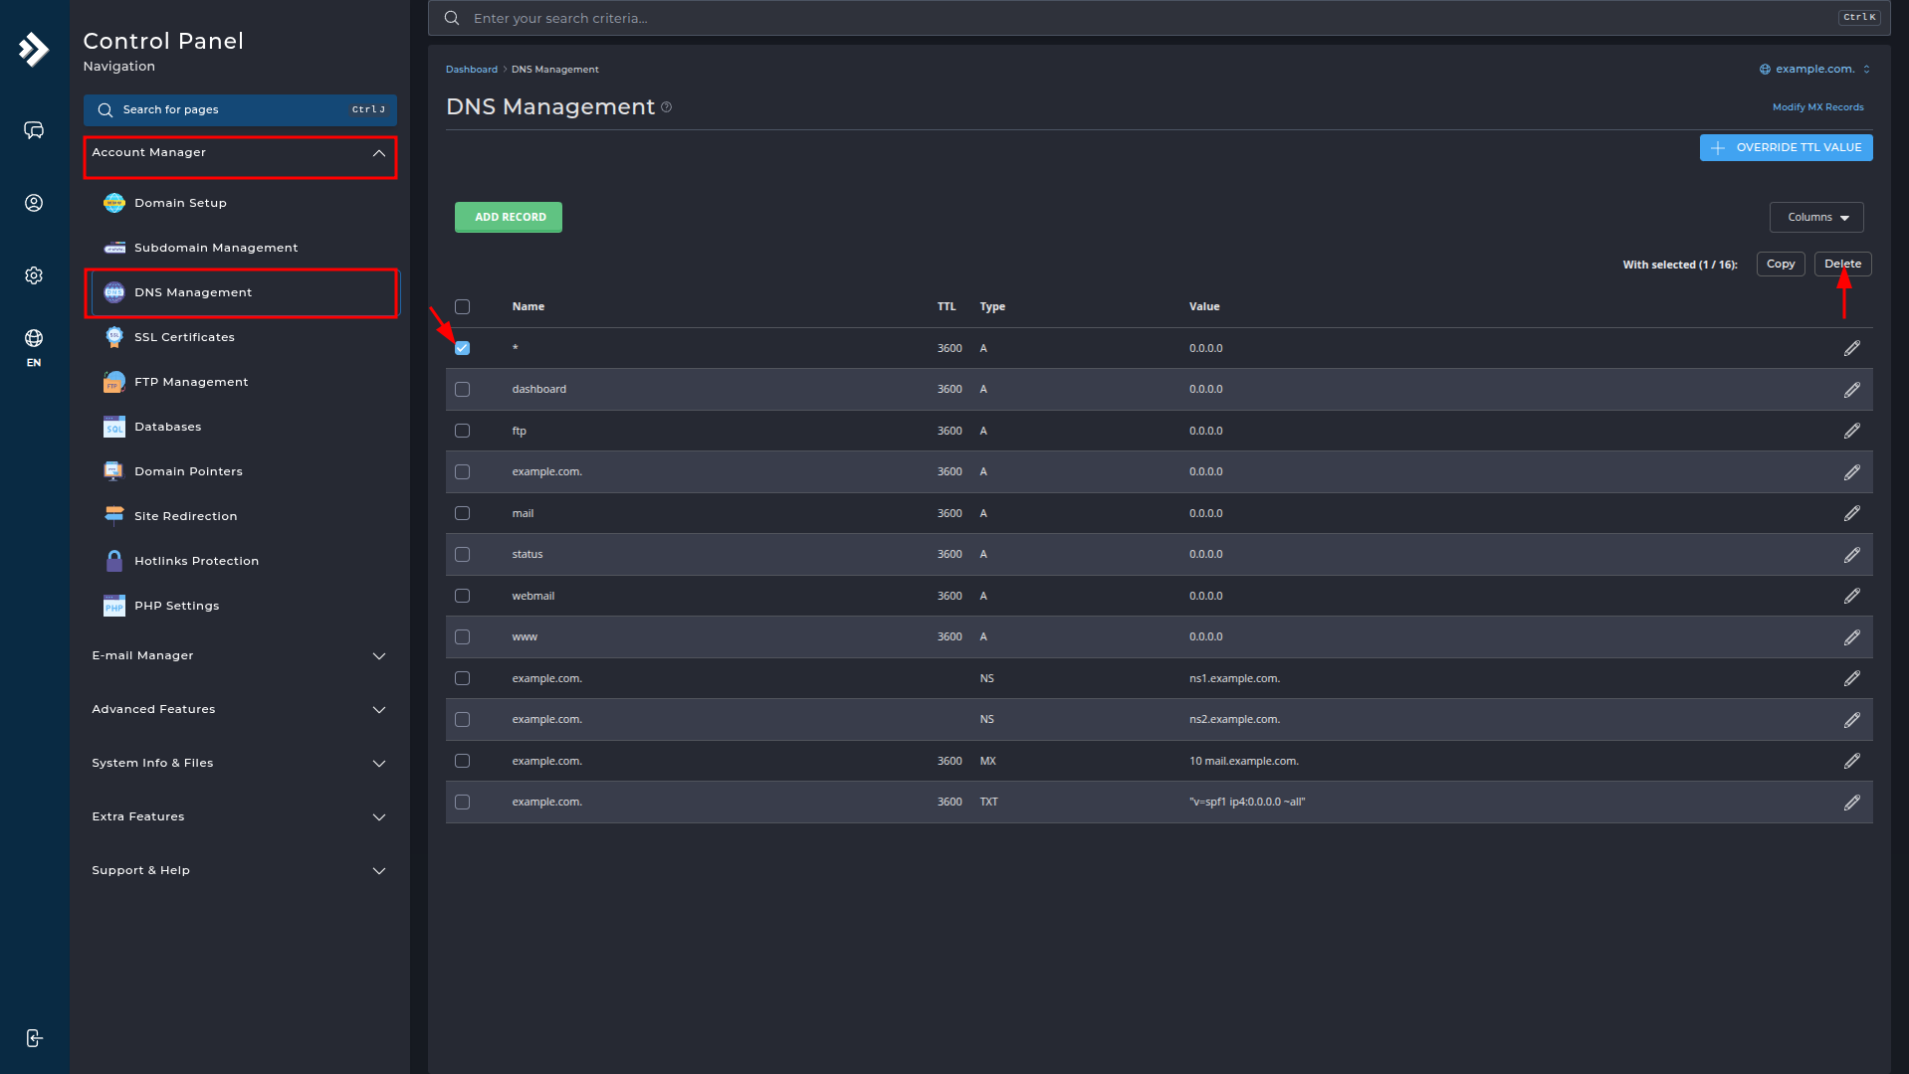Image resolution: width=1909 pixels, height=1074 pixels.
Task: Uncheck the wildcard (*) record checkbox
Action: click(x=462, y=347)
